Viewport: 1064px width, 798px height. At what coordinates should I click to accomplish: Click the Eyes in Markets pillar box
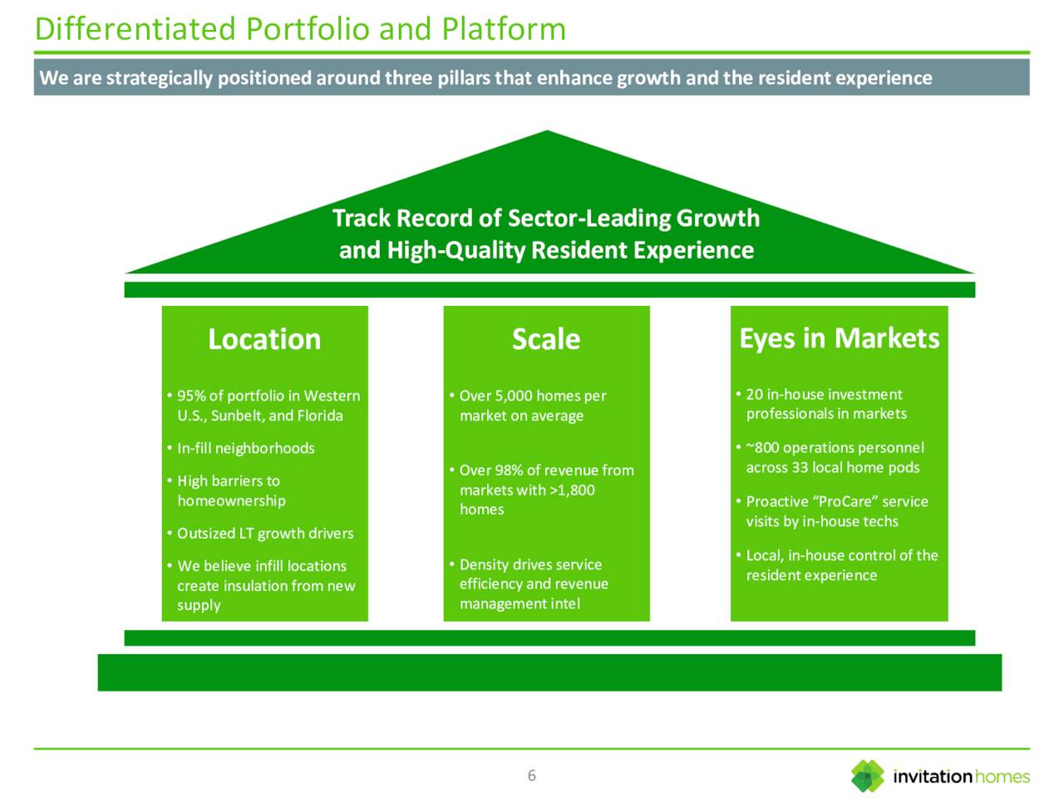coord(839,461)
